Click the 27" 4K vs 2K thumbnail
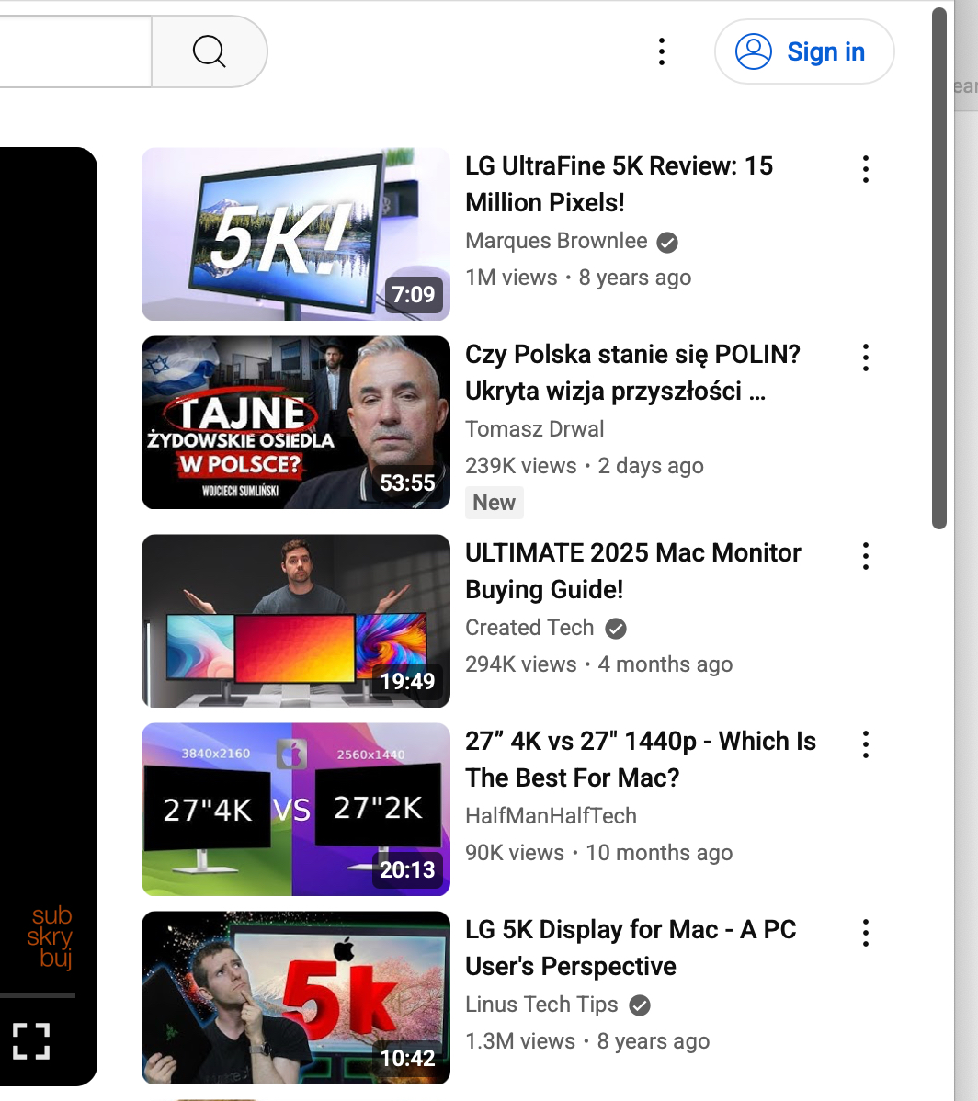Viewport: 978px width, 1101px height. [x=295, y=809]
